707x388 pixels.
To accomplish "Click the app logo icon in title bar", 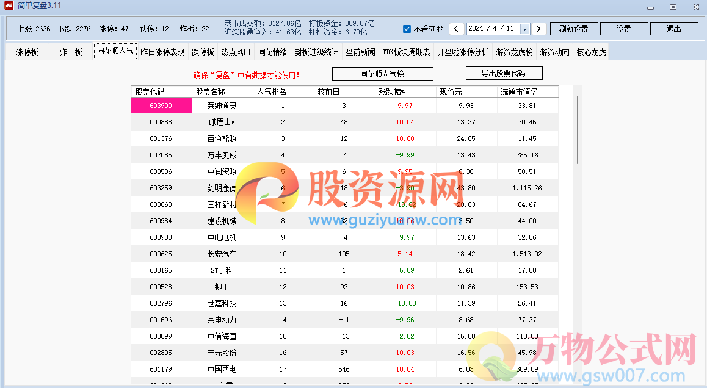I will pos(9,5).
